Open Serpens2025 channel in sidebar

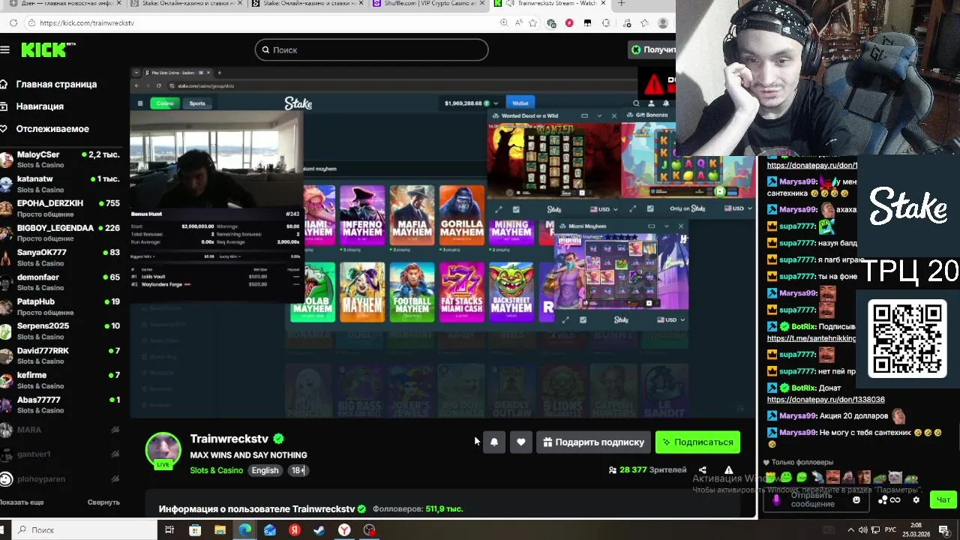click(x=60, y=331)
